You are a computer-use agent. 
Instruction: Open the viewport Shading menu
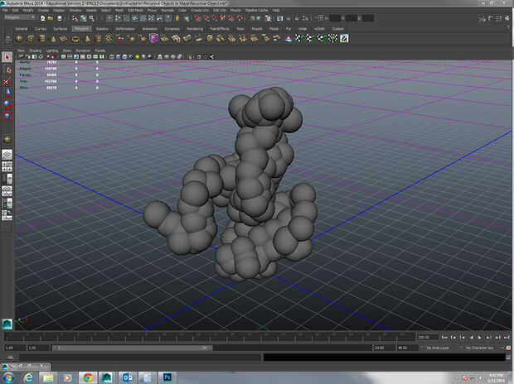coord(36,50)
